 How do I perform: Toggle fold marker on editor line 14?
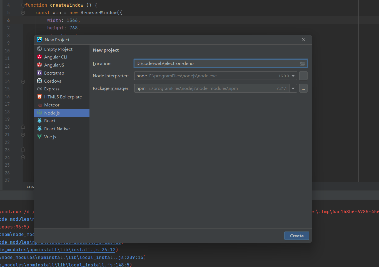pyautogui.click(x=23, y=82)
